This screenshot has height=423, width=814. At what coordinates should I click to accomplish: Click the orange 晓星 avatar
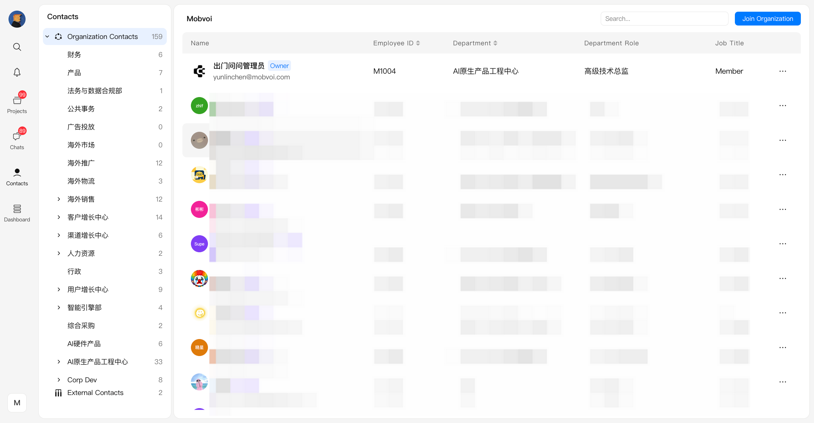pyautogui.click(x=199, y=348)
